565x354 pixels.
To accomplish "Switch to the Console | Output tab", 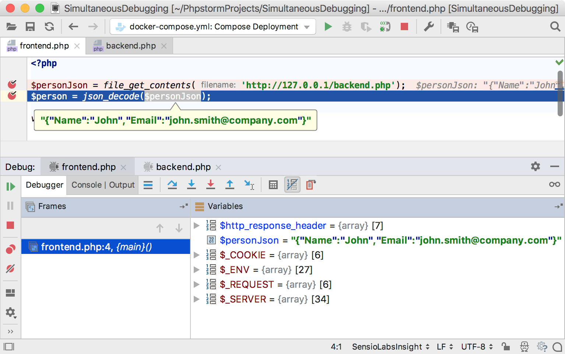I will click(102, 185).
